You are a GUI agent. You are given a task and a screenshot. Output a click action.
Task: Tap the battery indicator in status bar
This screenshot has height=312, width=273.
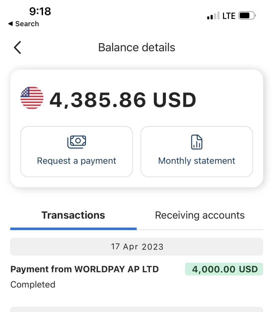[x=247, y=16]
